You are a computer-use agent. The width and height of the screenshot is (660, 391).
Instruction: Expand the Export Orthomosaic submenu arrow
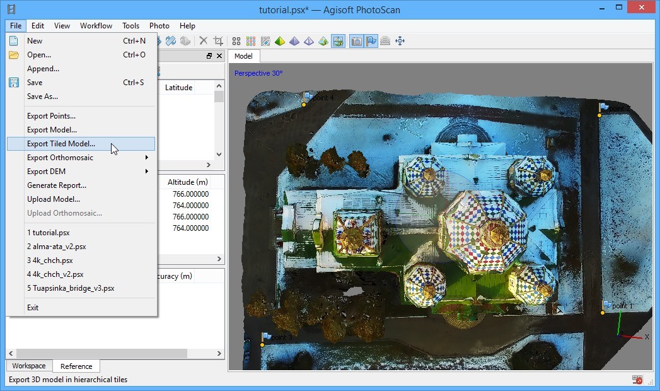[146, 158]
